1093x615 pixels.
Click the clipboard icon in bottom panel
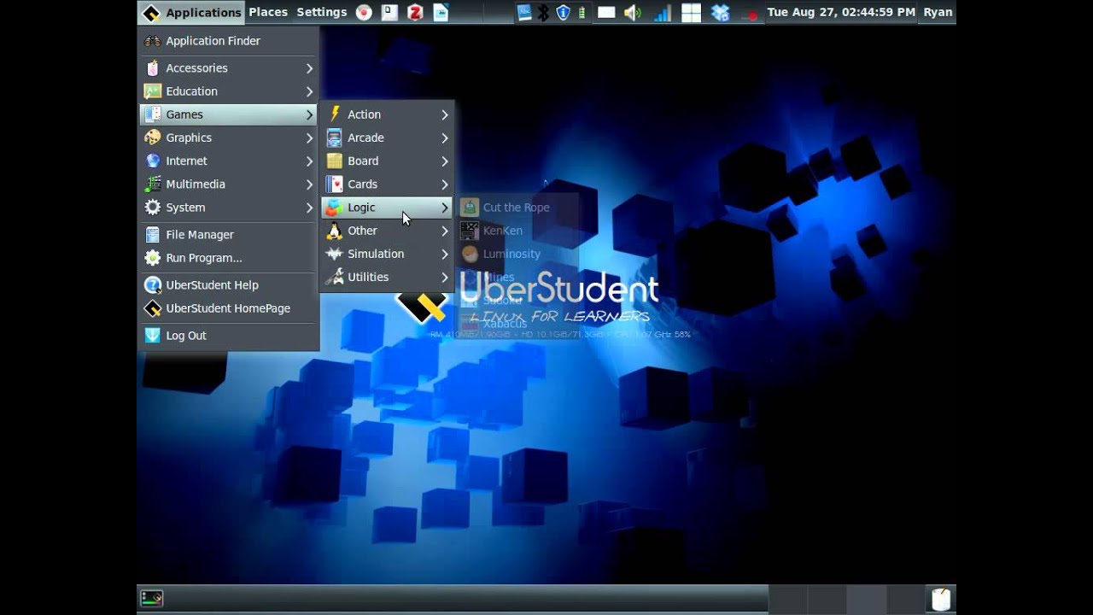click(941, 600)
